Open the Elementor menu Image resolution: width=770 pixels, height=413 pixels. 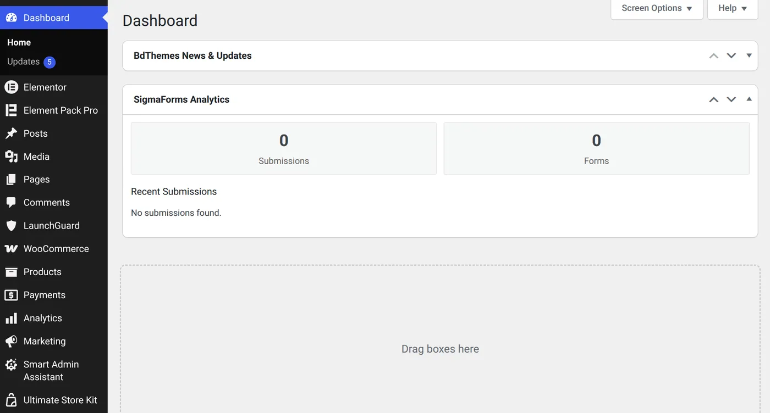click(x=54, y=87)
